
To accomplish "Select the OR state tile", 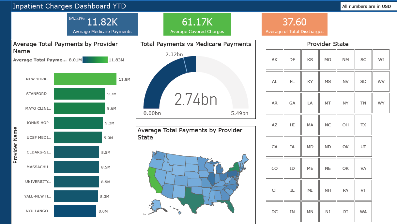I will click(345, 168).
